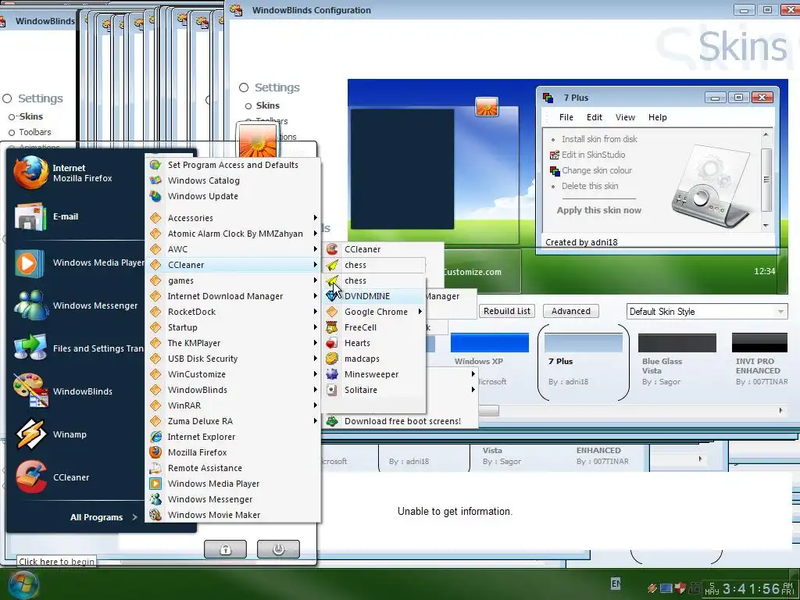Open File menu in 7 Plus preview
Image resolution: width=800 pixels, height=600 pixels.
566,117
